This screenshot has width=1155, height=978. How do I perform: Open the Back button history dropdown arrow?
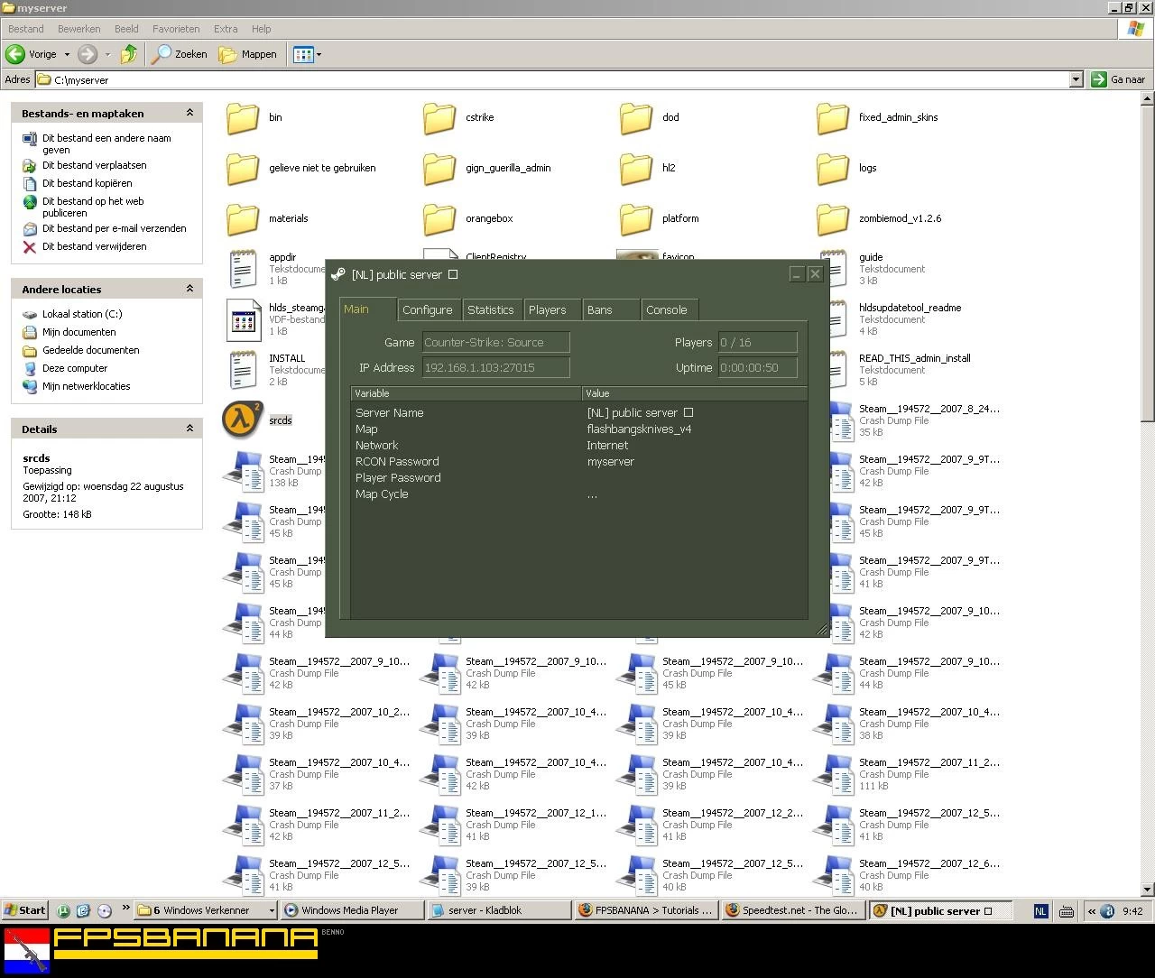click(67, 54)
